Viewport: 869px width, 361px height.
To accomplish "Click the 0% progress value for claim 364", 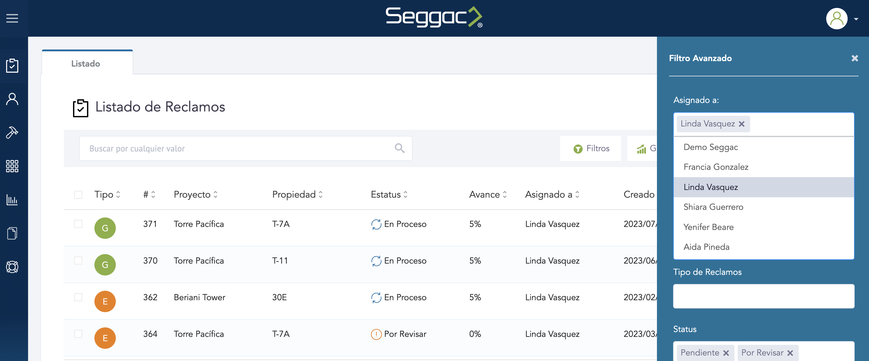I will tap(475, 334).
